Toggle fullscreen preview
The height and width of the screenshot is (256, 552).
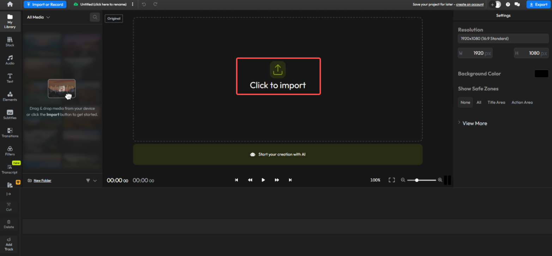392,180
